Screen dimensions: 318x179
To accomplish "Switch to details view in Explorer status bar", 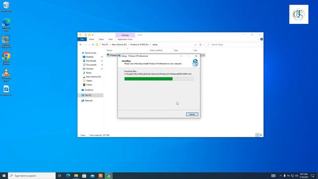I will click(x=257, y=135).
